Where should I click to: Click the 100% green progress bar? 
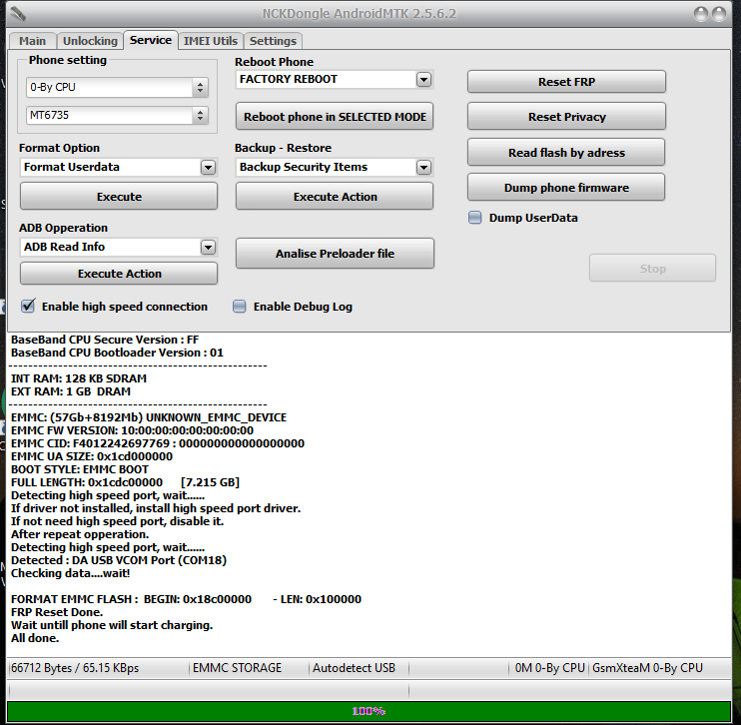coord(369,711)
